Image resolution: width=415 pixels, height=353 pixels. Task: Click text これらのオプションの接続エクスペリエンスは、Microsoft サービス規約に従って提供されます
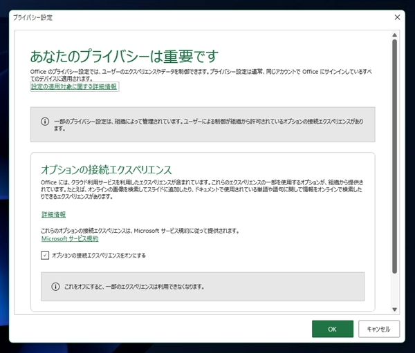pyautogui.click(x=140, y=231)
